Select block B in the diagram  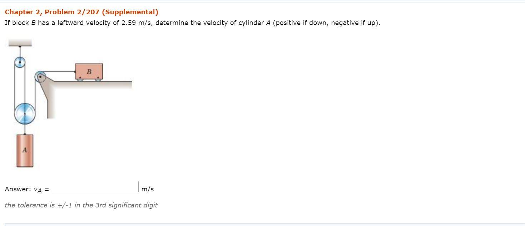(88, 71)
